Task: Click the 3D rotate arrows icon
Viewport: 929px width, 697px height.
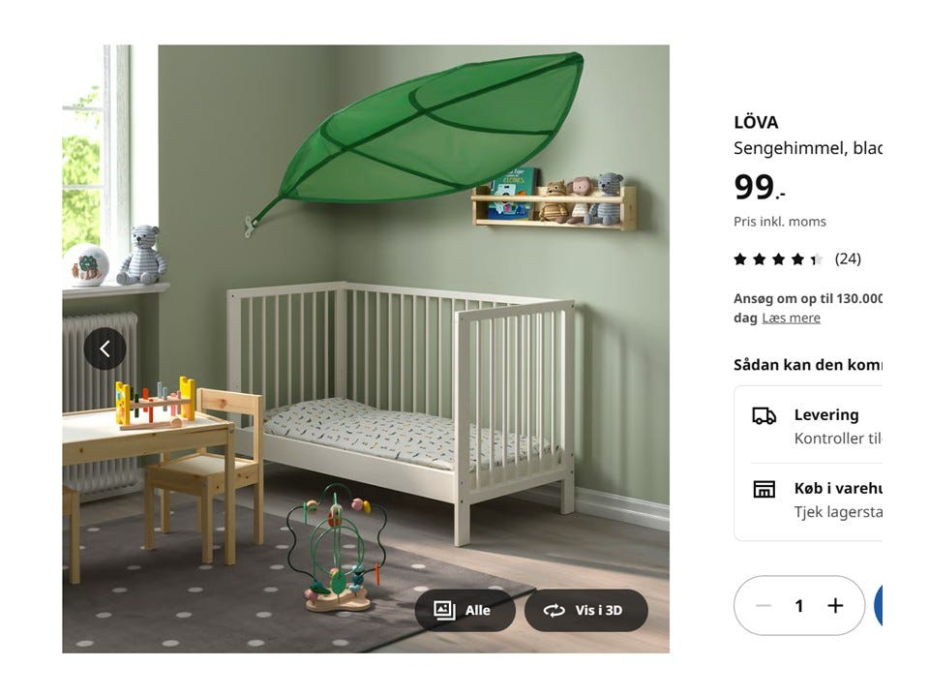Action: (554, 610)
